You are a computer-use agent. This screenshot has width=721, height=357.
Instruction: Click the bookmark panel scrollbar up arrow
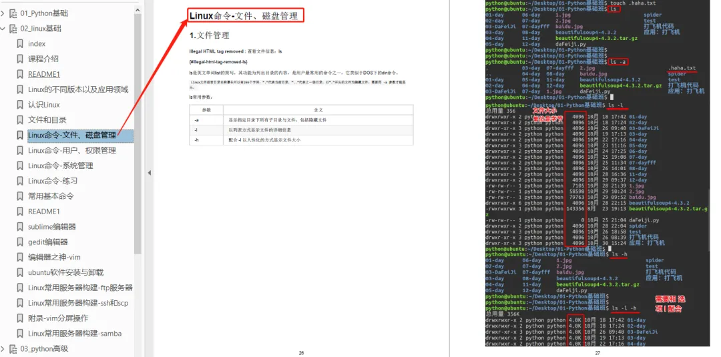click(x=138, y=9)
